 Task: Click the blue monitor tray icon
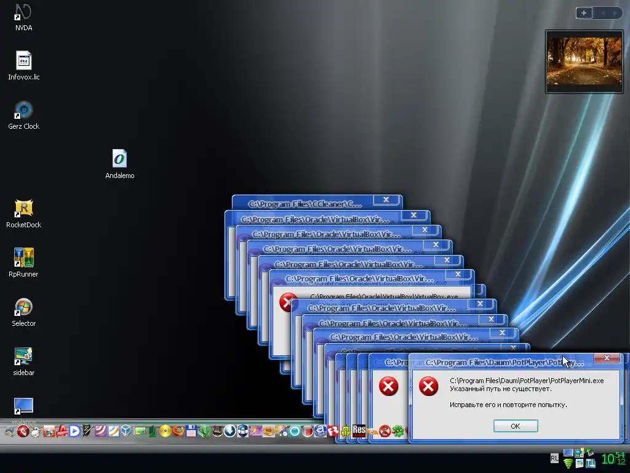pyautogui.click(x=568, y=453)
